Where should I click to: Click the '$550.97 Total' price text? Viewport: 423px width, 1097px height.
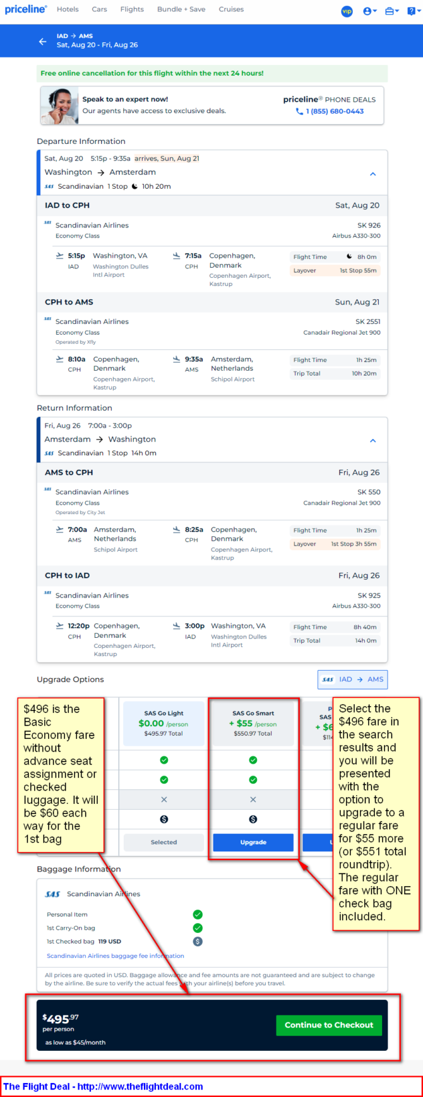click(x=253, y=734)
